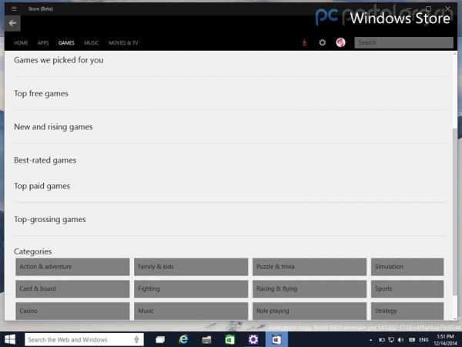Select Action & adventure category
The height and width of the screenshot is (347, 462).
coord(72,267)
